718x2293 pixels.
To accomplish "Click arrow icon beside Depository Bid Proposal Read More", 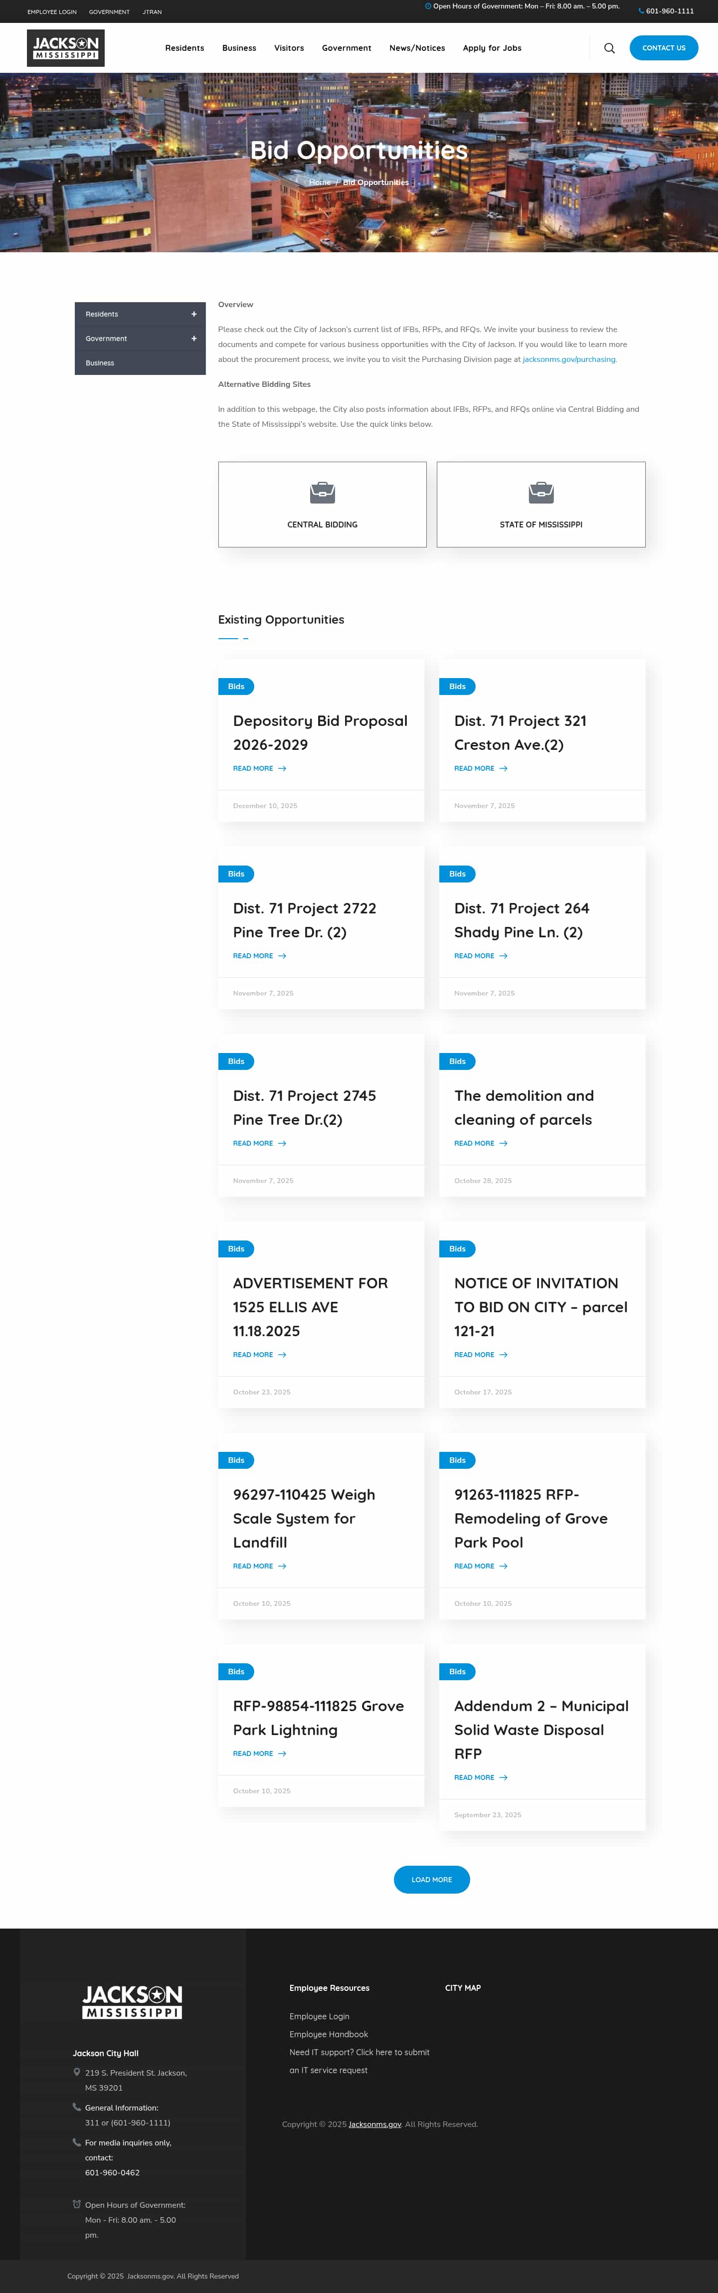I will pos(282,768).
